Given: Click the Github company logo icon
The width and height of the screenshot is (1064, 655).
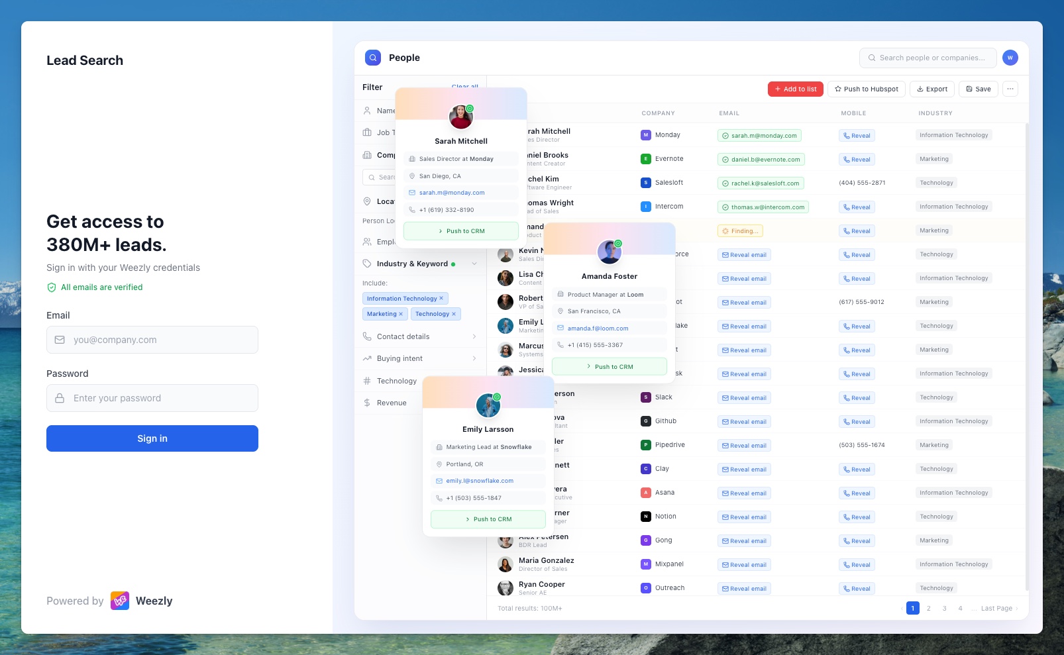Looking at the screenshot, I should pyautogui.click(x=645, y=421).
